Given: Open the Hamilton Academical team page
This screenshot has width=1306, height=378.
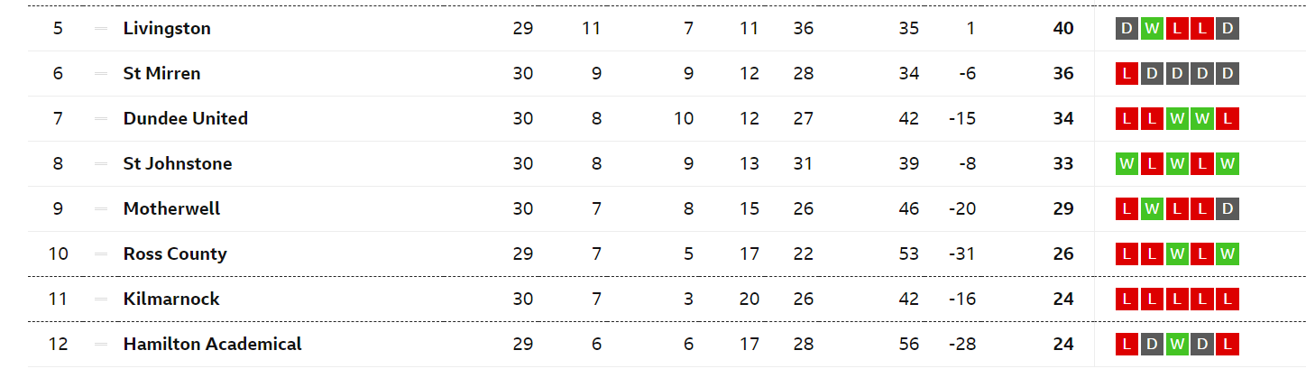Looking at the screenshot, I should 212,344.
